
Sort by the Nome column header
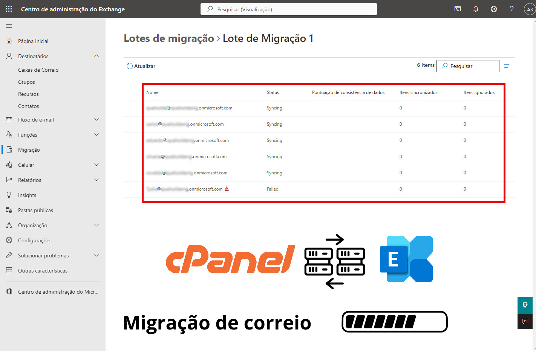point(152,92)
